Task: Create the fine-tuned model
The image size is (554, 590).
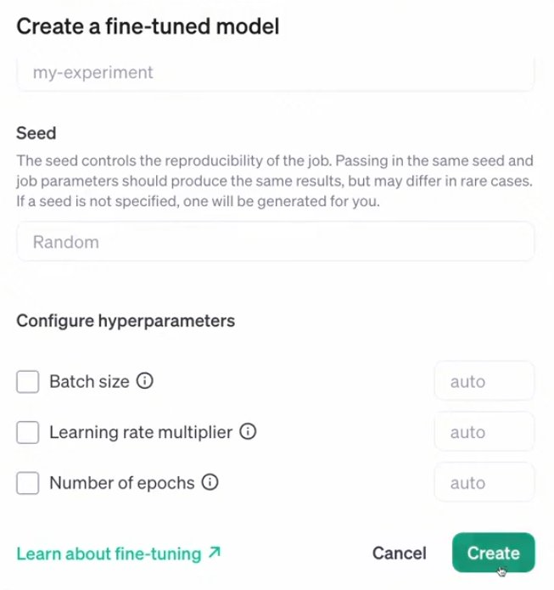Action: (x=494, y=553)
